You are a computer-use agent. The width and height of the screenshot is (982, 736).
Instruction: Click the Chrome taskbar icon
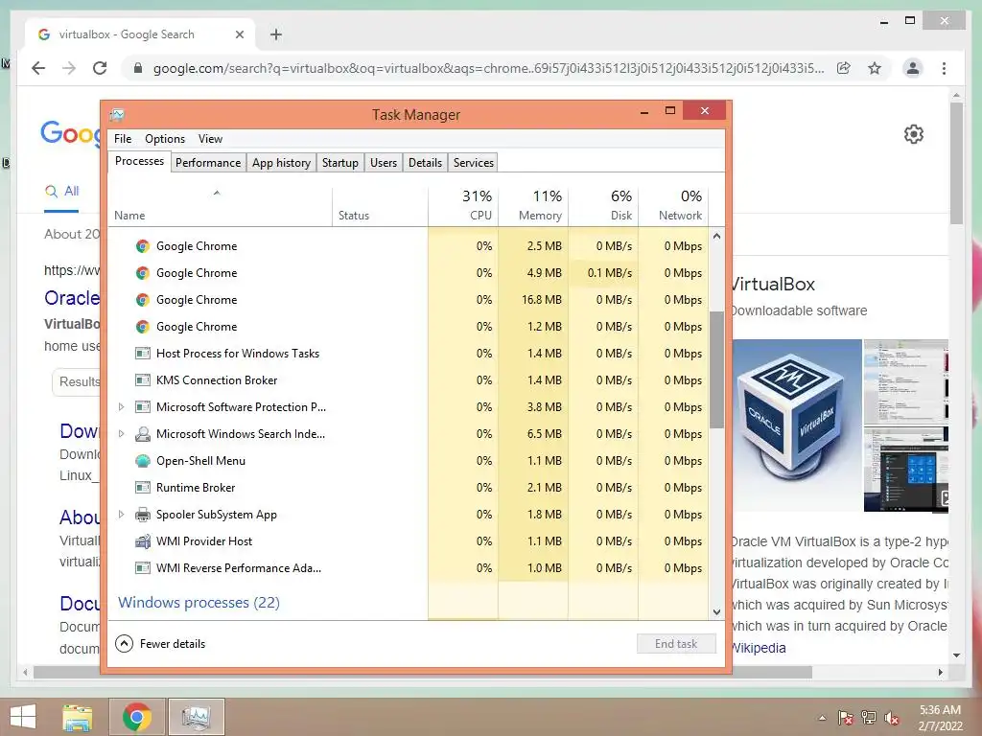[x=136, y=717]
